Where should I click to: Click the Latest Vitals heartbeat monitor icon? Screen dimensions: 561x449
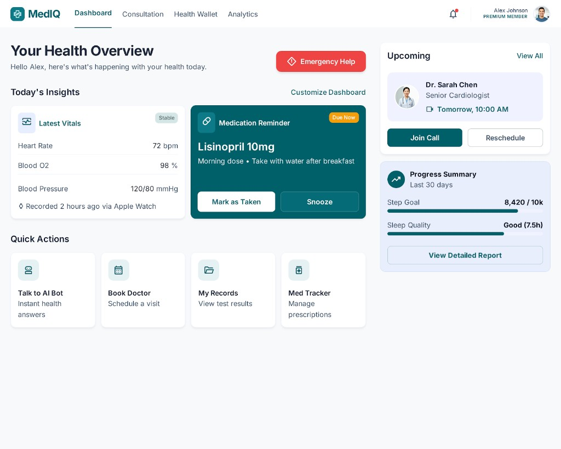coord(27,122)
